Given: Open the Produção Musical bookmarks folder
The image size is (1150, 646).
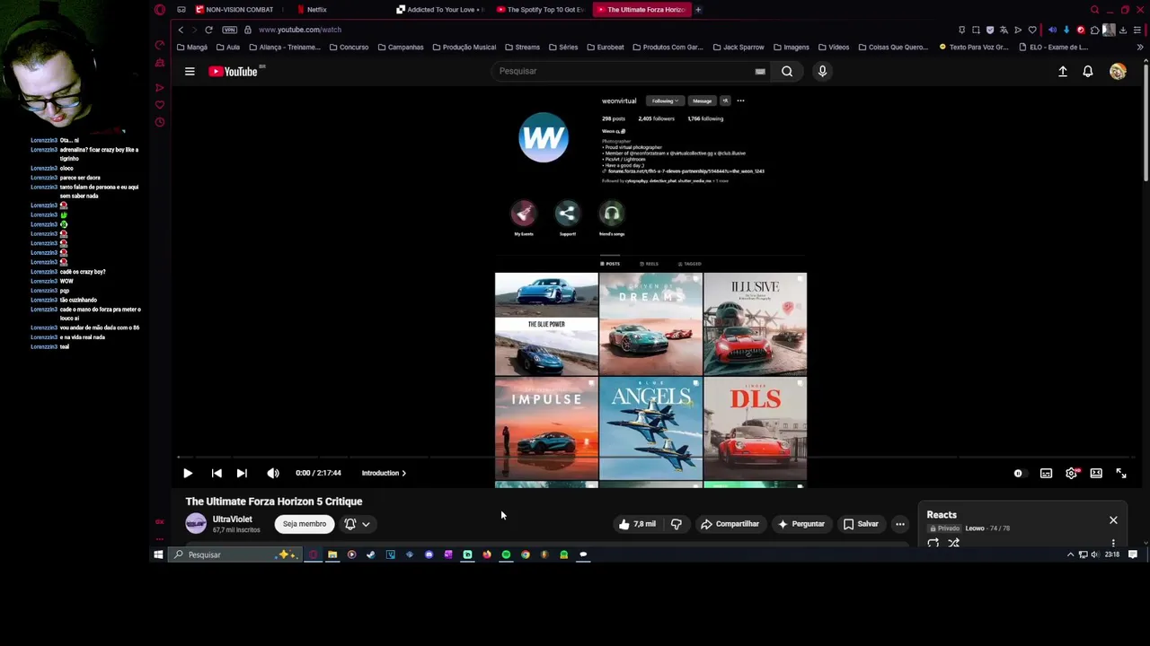Looking at the screenshot, I should tap(464, 47).
